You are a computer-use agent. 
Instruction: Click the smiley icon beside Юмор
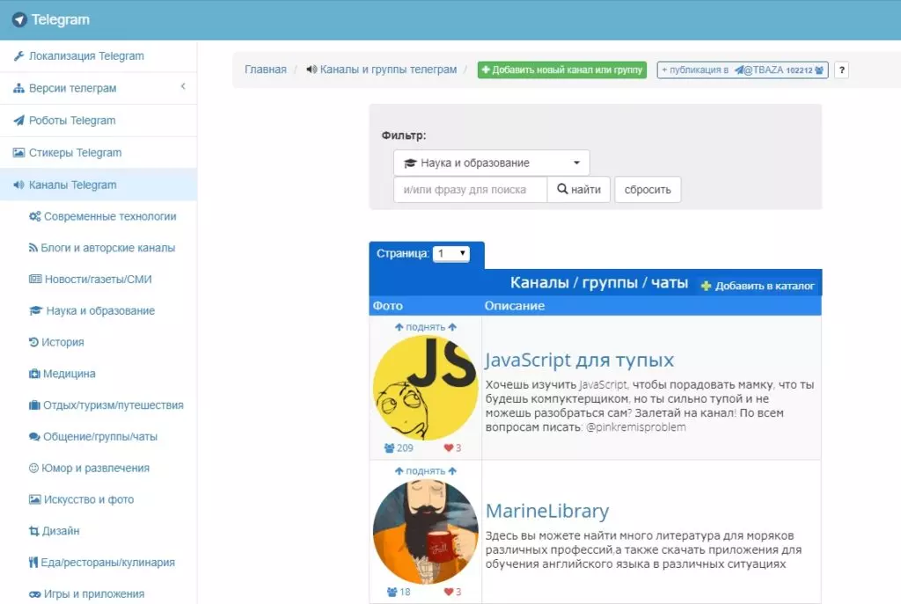coord(33,468)
